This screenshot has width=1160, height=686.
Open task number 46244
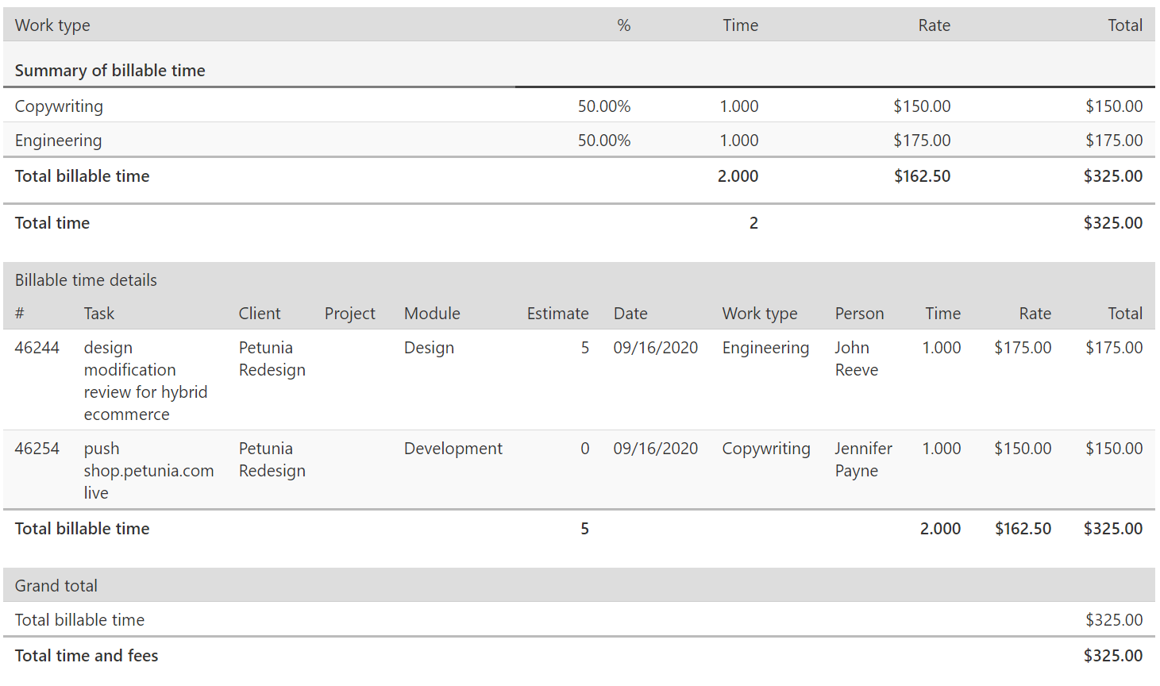click(37, 348)
